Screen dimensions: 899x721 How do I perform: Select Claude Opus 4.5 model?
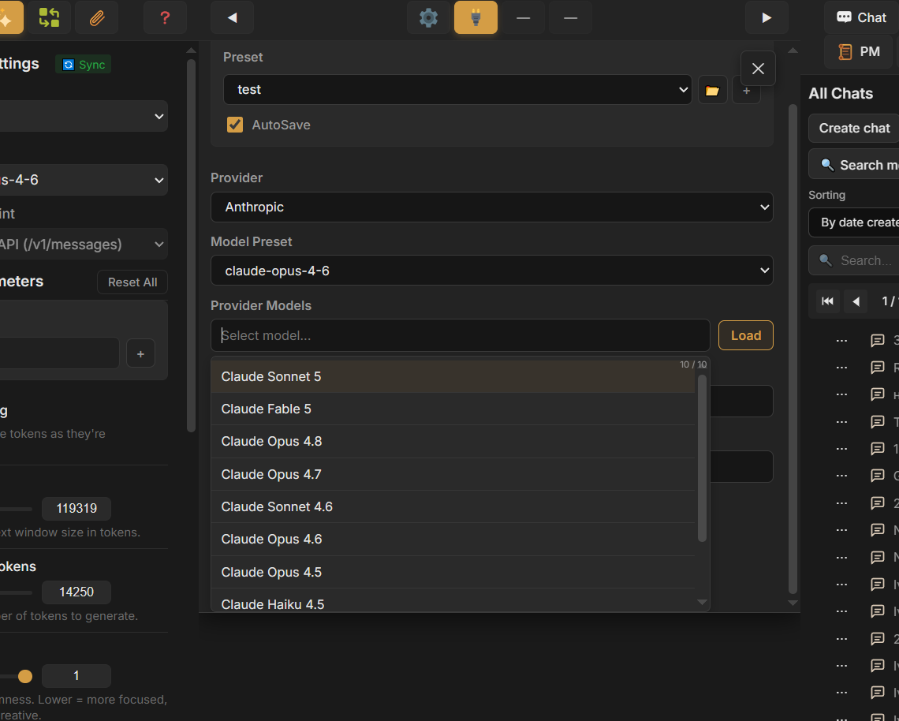coord(453,573)
